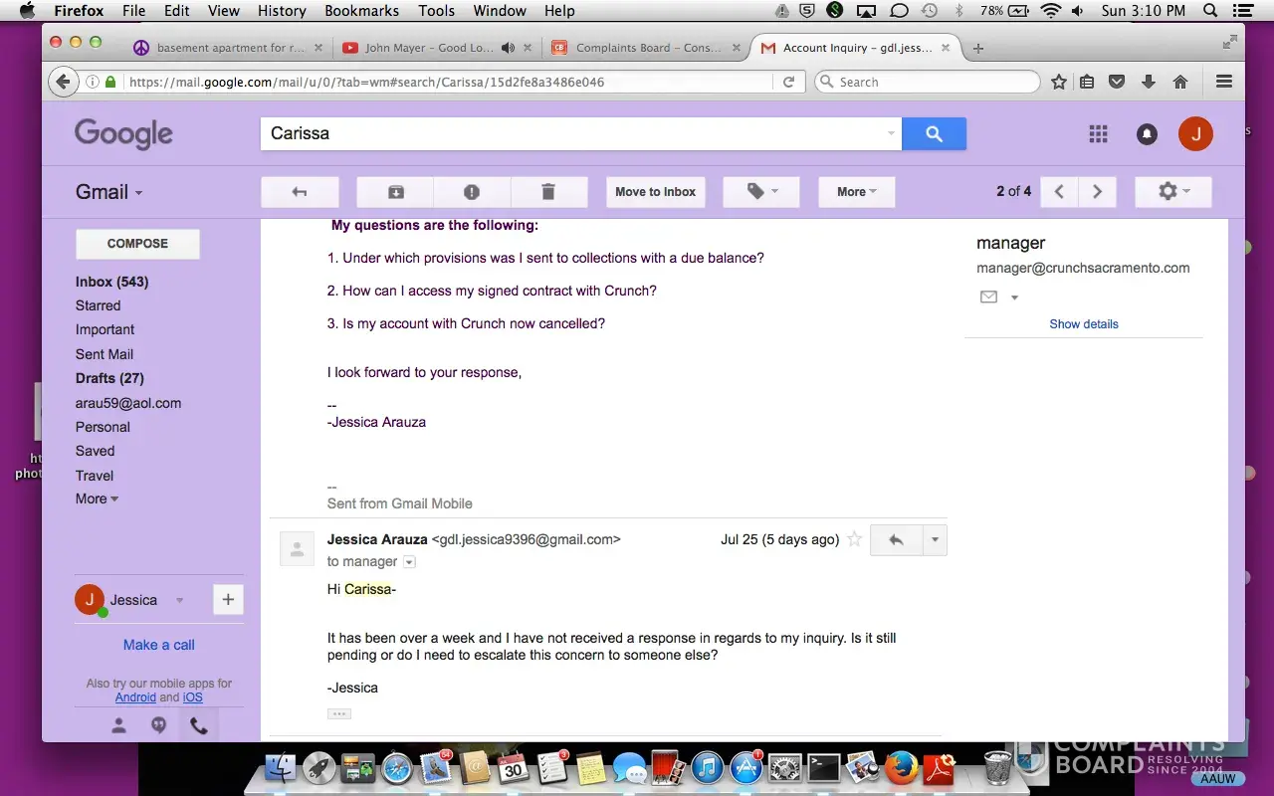This screenshot has width=1274, height=796.
Task: Click the COMPOSE button
Action: coord(137,244)
